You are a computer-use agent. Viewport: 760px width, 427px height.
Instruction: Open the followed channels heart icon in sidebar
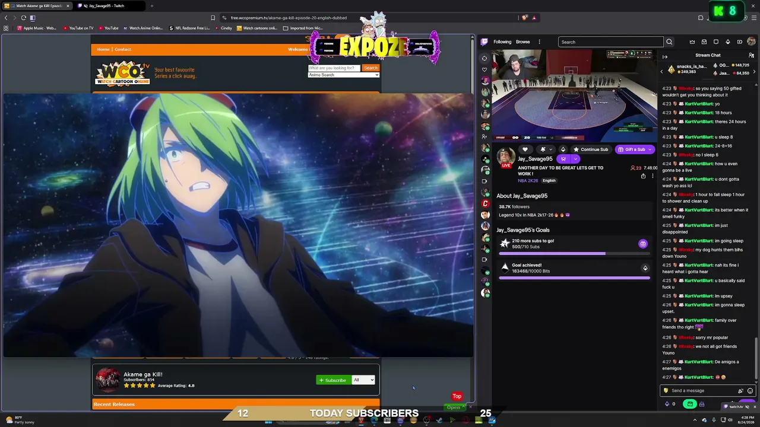coord(484,69)
